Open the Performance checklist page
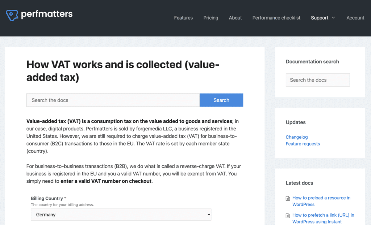371x225 pixels. (276, 18)
